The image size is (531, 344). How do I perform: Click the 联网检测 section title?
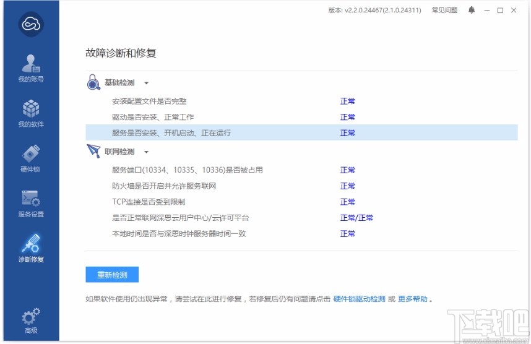(119, 152)
